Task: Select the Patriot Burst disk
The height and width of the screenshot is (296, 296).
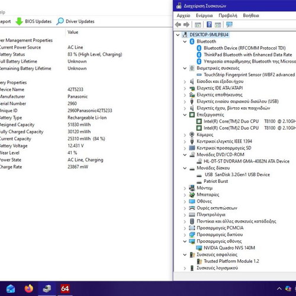Action: click(215, 181)
